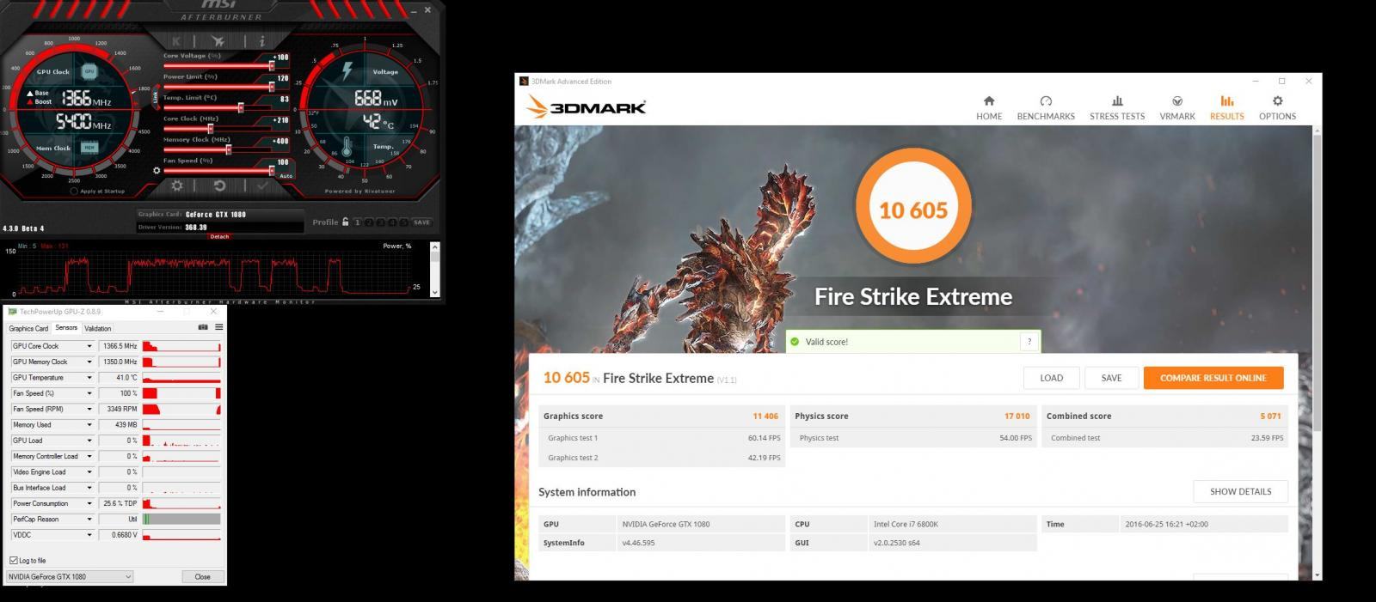The height and width of the screenshot is (602, 1376).
Task: Take a screenshot with the GPU-Z camera icon
Action: pos(203,327)
